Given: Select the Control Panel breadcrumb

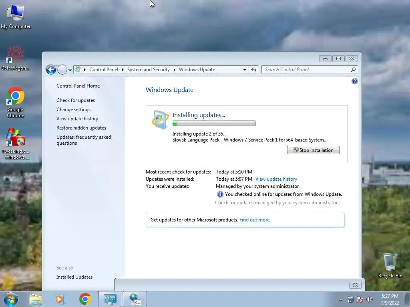Looking at the screenshot, I should coord(104,70).
